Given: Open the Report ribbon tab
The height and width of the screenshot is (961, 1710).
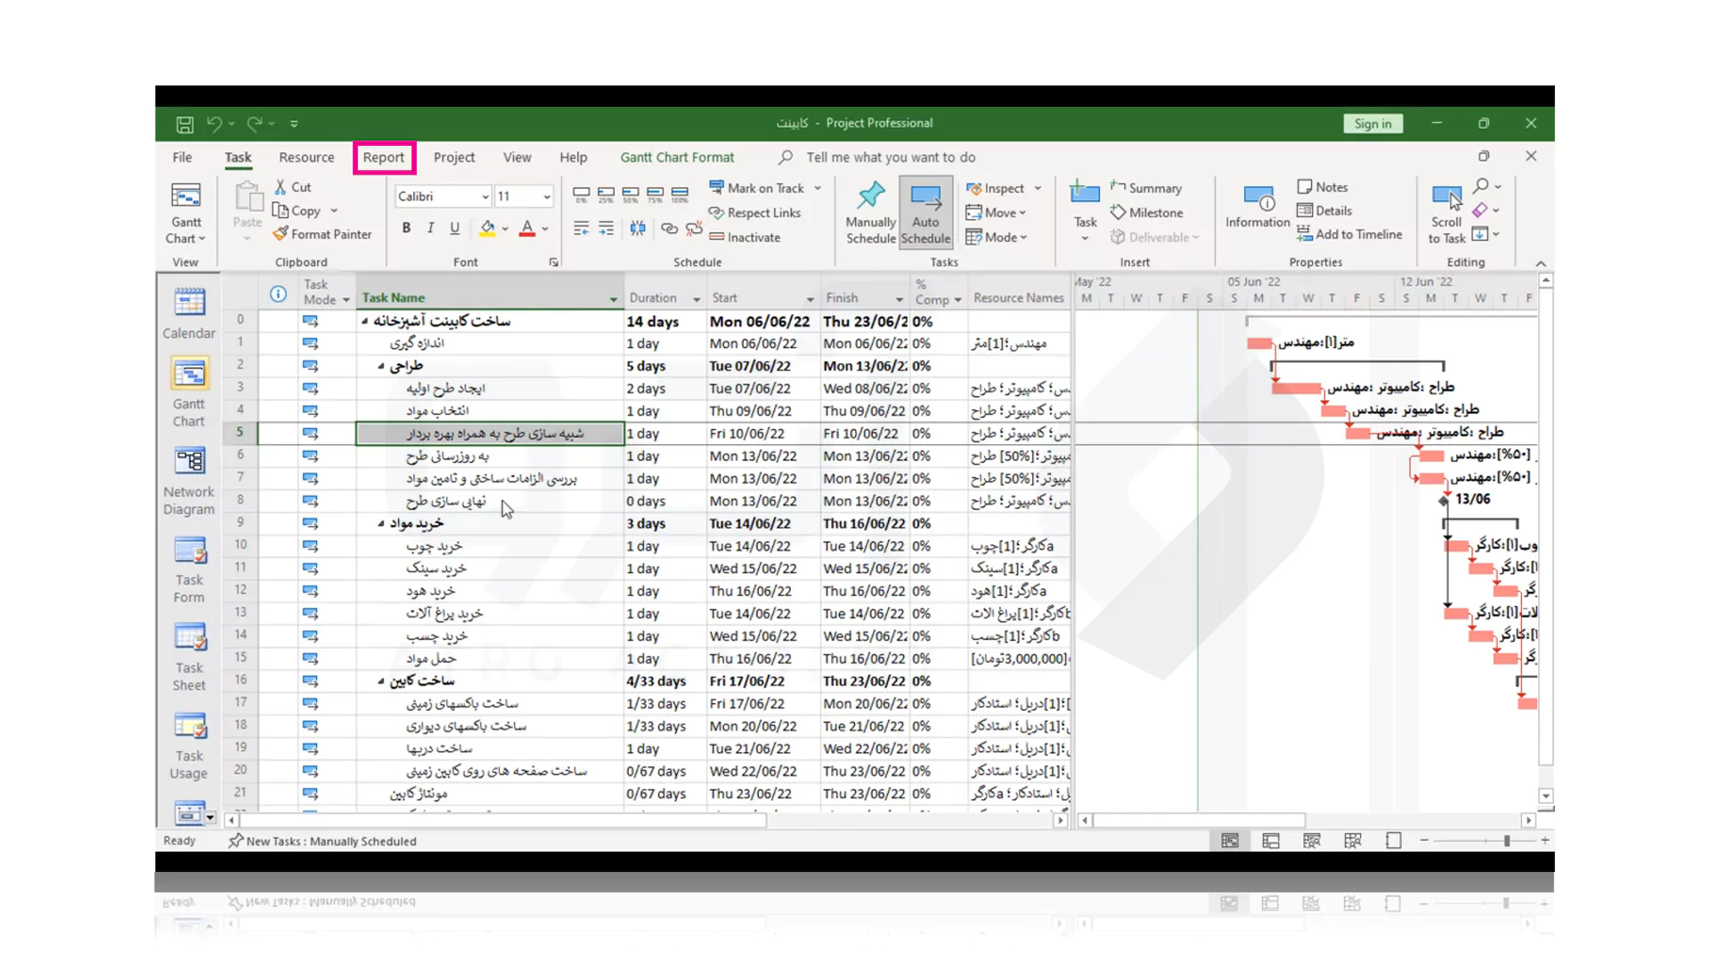Looking at the screenshot, I should pos(383,156).
